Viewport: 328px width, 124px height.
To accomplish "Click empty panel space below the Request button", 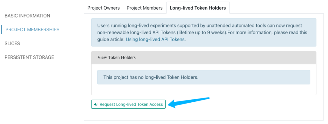I will (204, 114).
